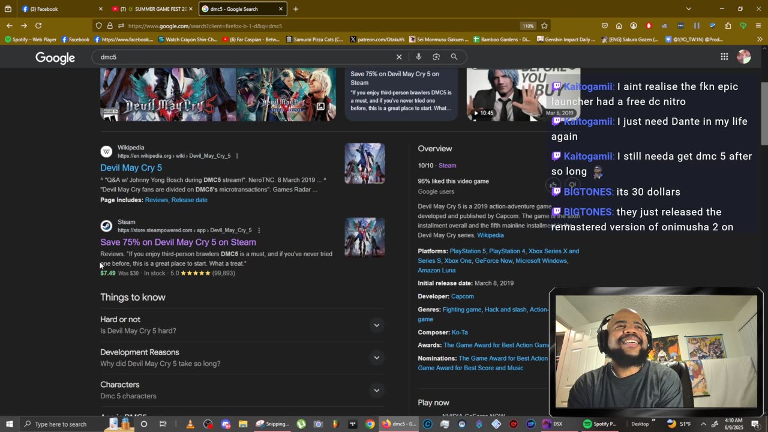Open more options for the Steam result
This screenshot has width=768, height=432.
(259, 230)
